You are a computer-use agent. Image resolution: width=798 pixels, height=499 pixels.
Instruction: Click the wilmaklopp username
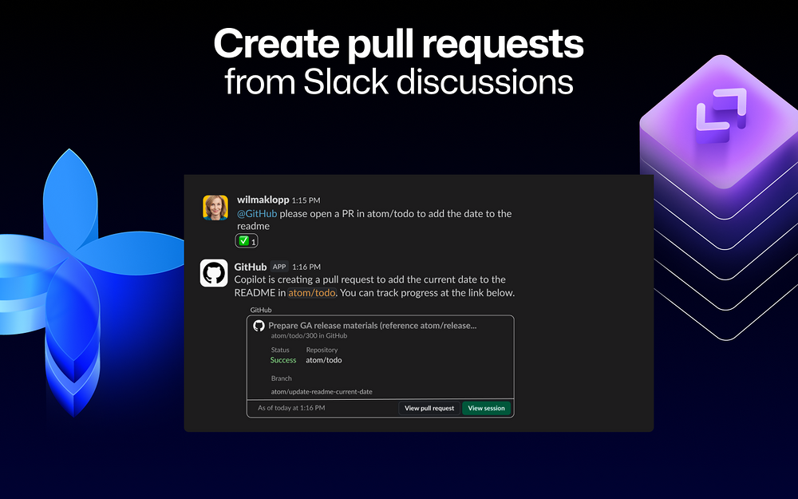pyautogui.click(x=263, y=200)
